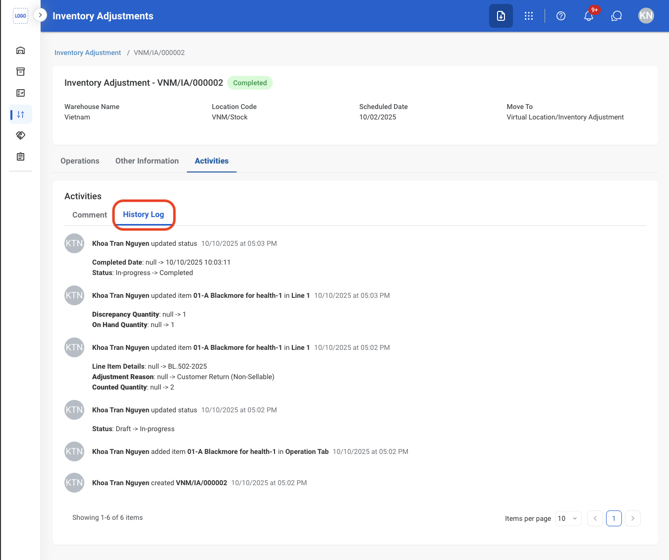Open the archive box sidebar icon
Image resolution: width=669 pixels, height=560 pixels.
point(20,72)
